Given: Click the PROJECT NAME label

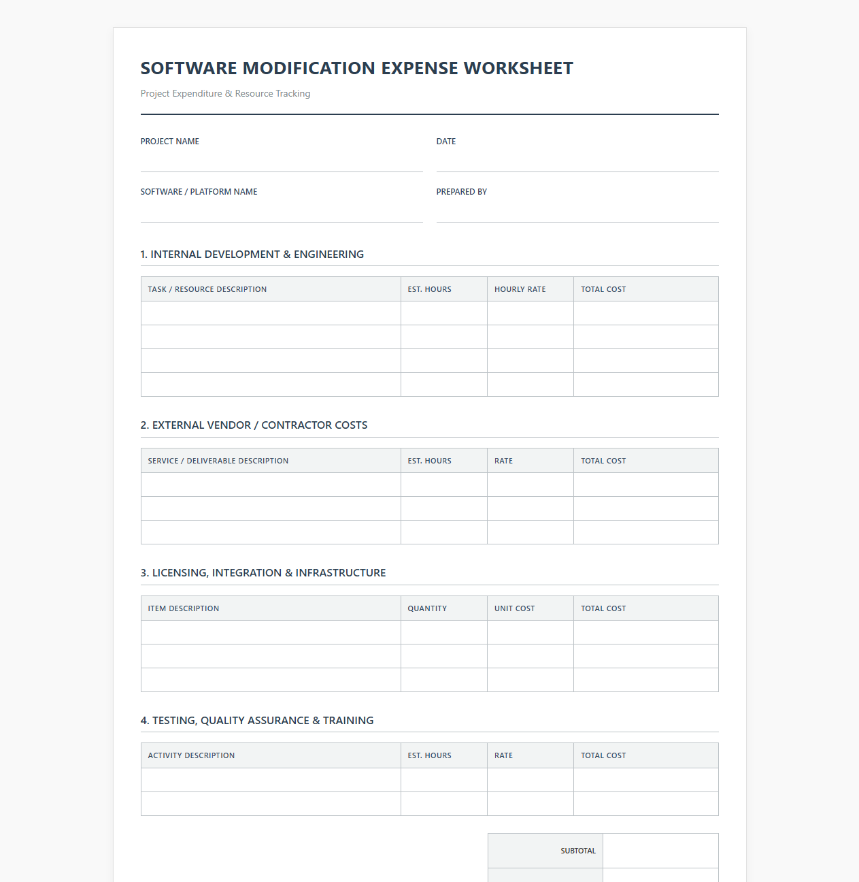Looking at the screenshot, I should click(x=170, y=142).
